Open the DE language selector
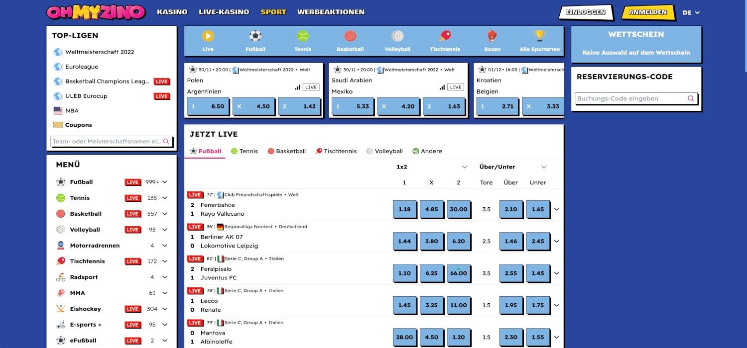 (x=691, y=12)
